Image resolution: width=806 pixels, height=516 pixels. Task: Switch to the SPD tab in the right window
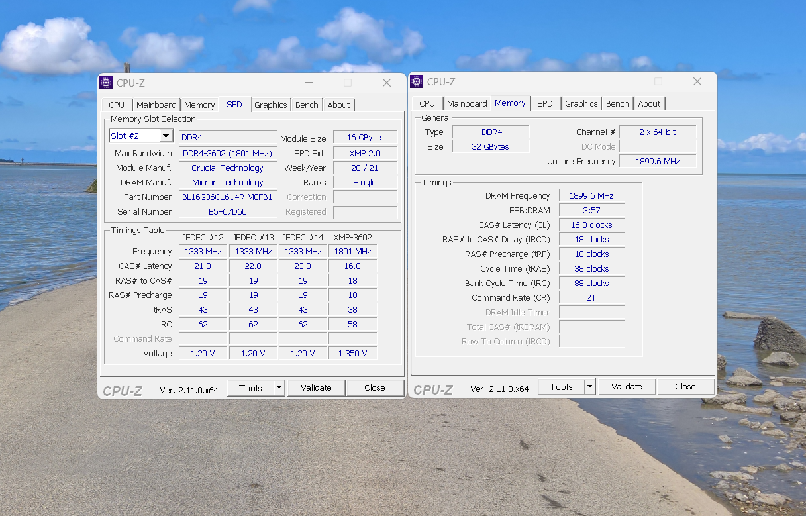pyautogui.click(x=545, y=103)
